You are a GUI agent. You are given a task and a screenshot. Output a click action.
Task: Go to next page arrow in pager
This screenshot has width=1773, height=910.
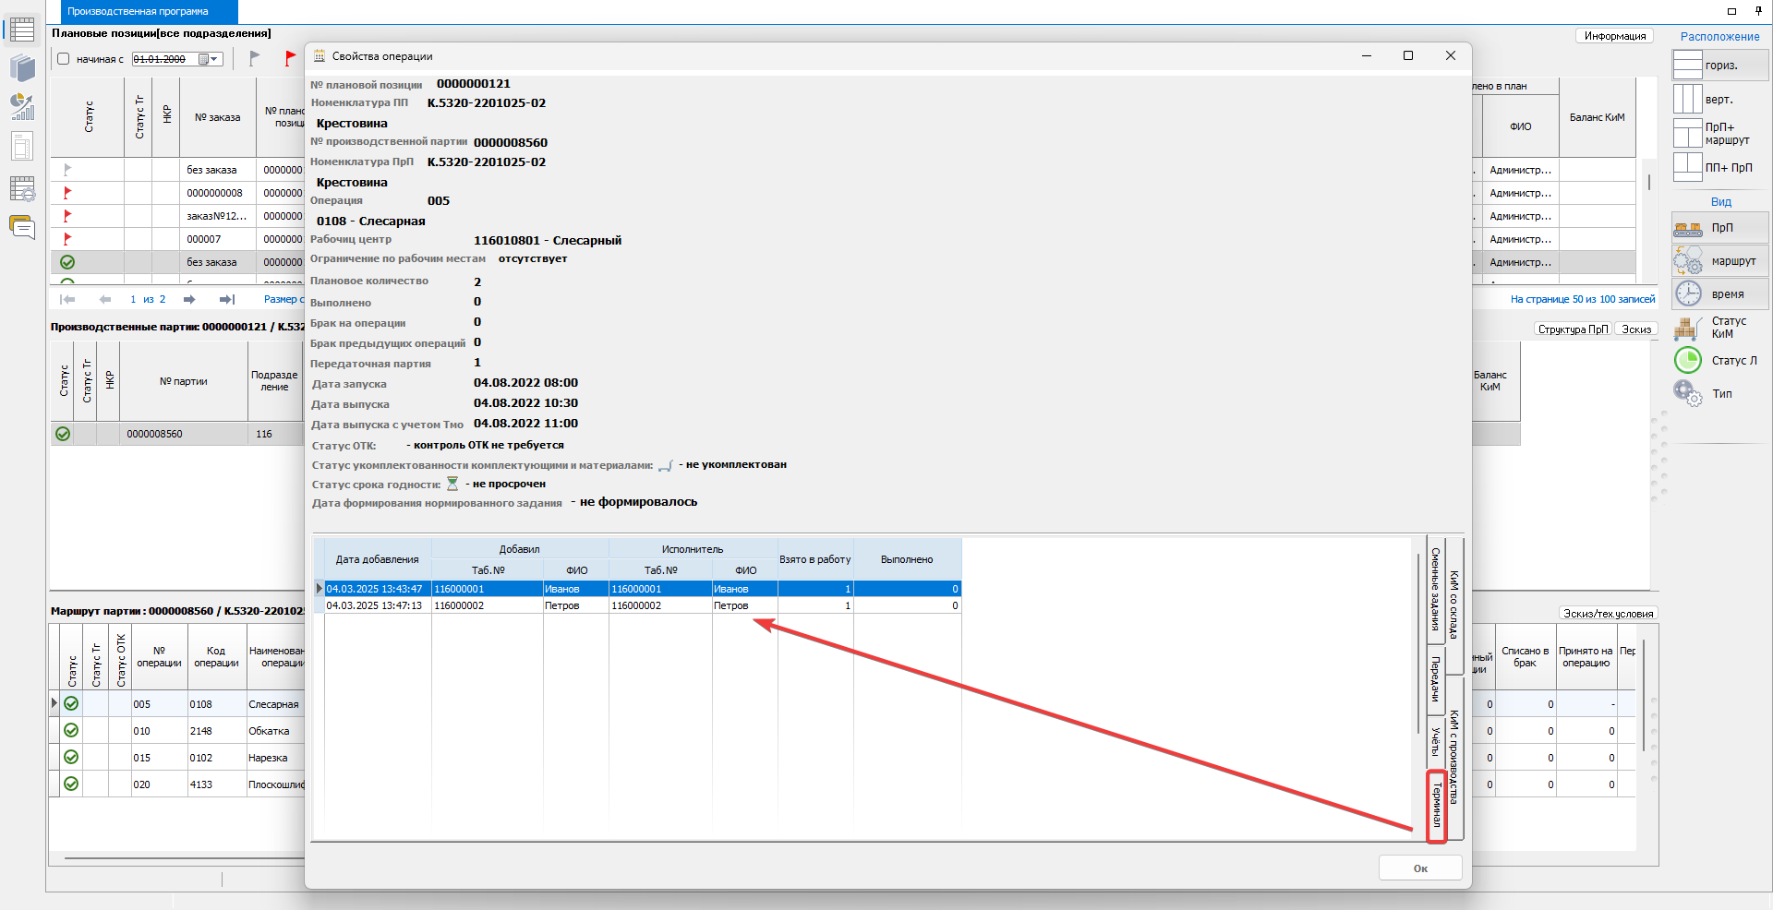[x=189, y=299]
